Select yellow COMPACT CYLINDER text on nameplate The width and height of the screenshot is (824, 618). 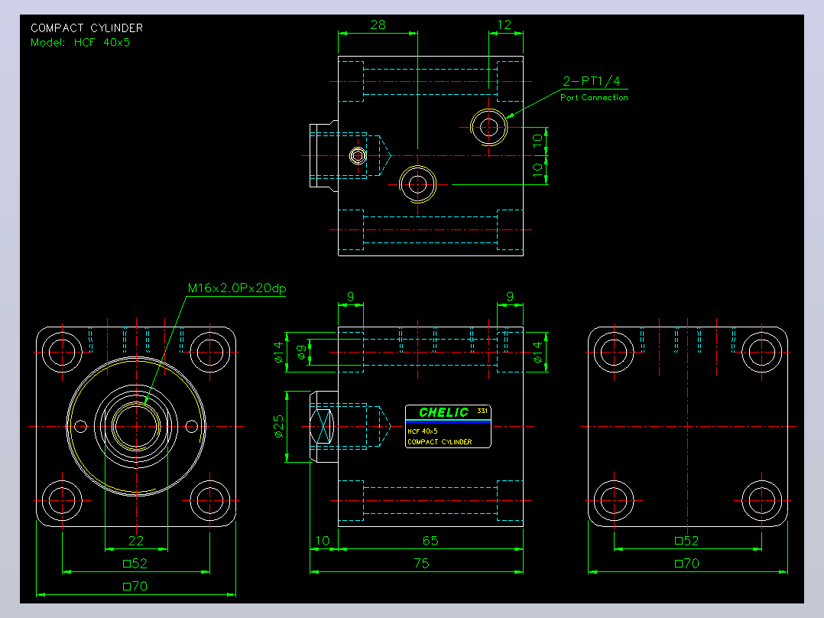pyautogui.click(x=440, y=442)
